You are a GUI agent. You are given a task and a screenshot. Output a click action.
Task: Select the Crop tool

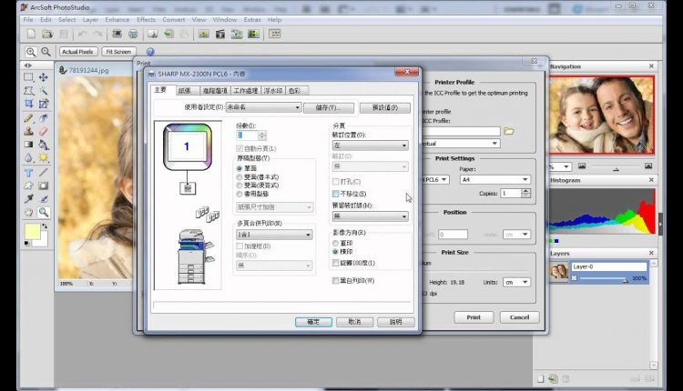[28, 104]
